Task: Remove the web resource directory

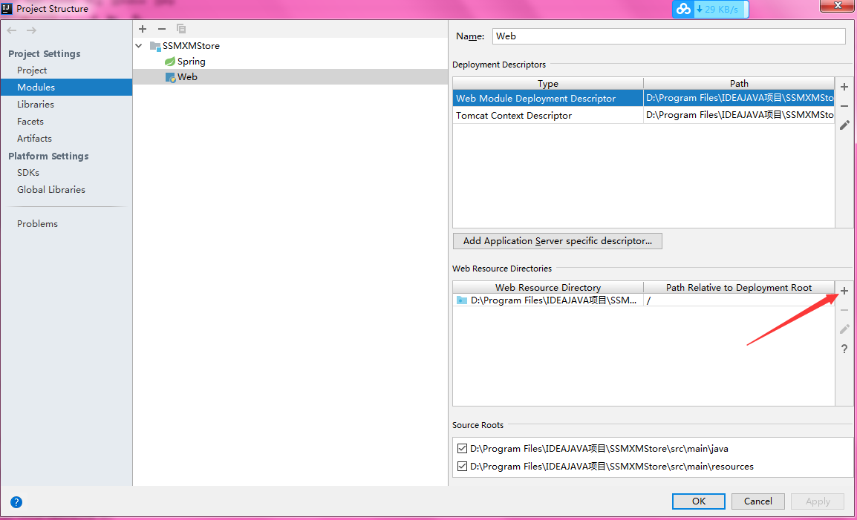Action: point(844,310)
